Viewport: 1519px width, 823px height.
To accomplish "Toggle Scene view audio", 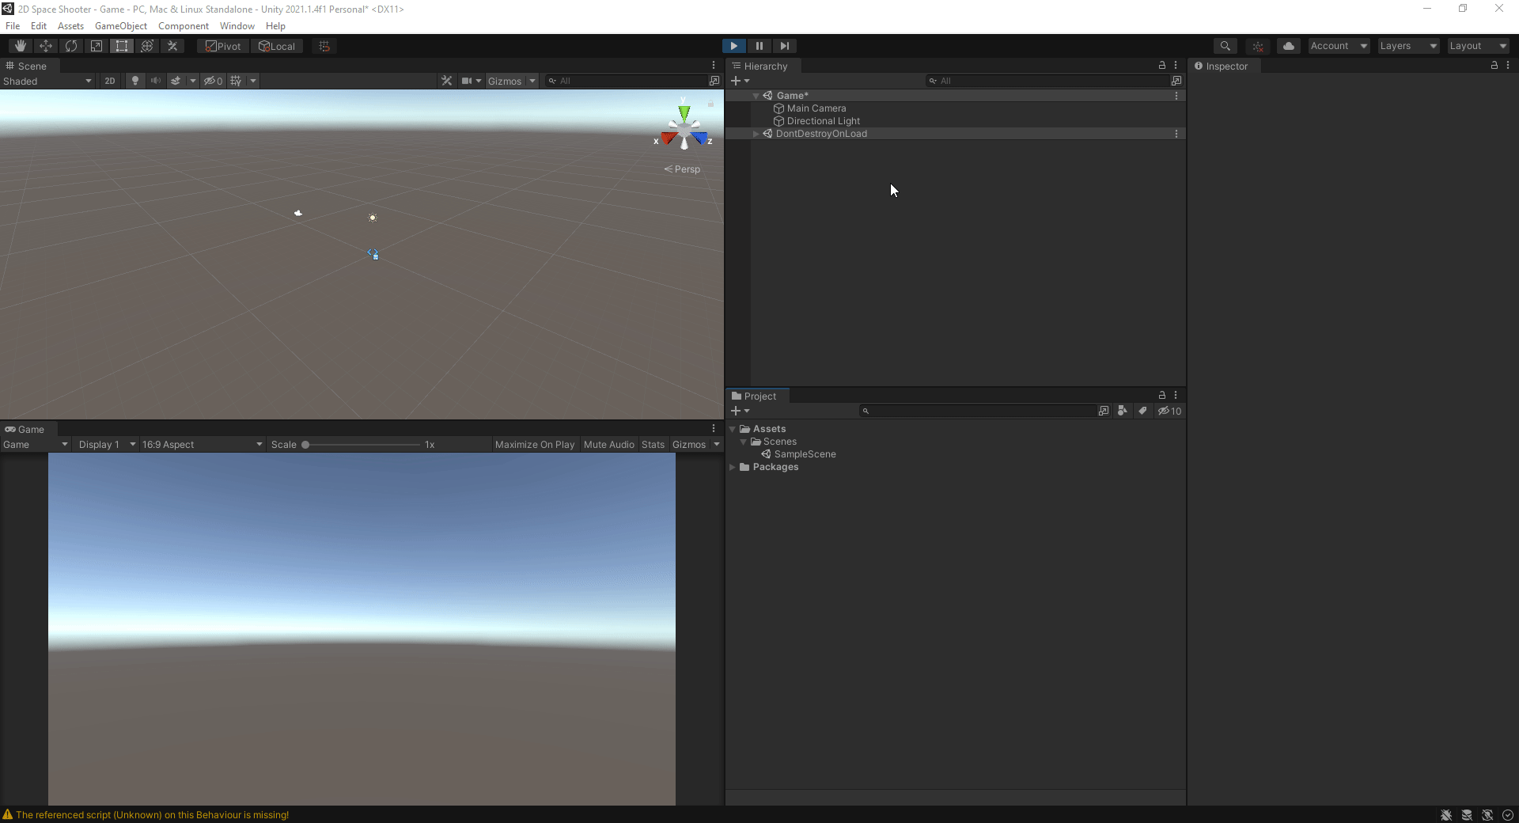I will coord(156,81).
